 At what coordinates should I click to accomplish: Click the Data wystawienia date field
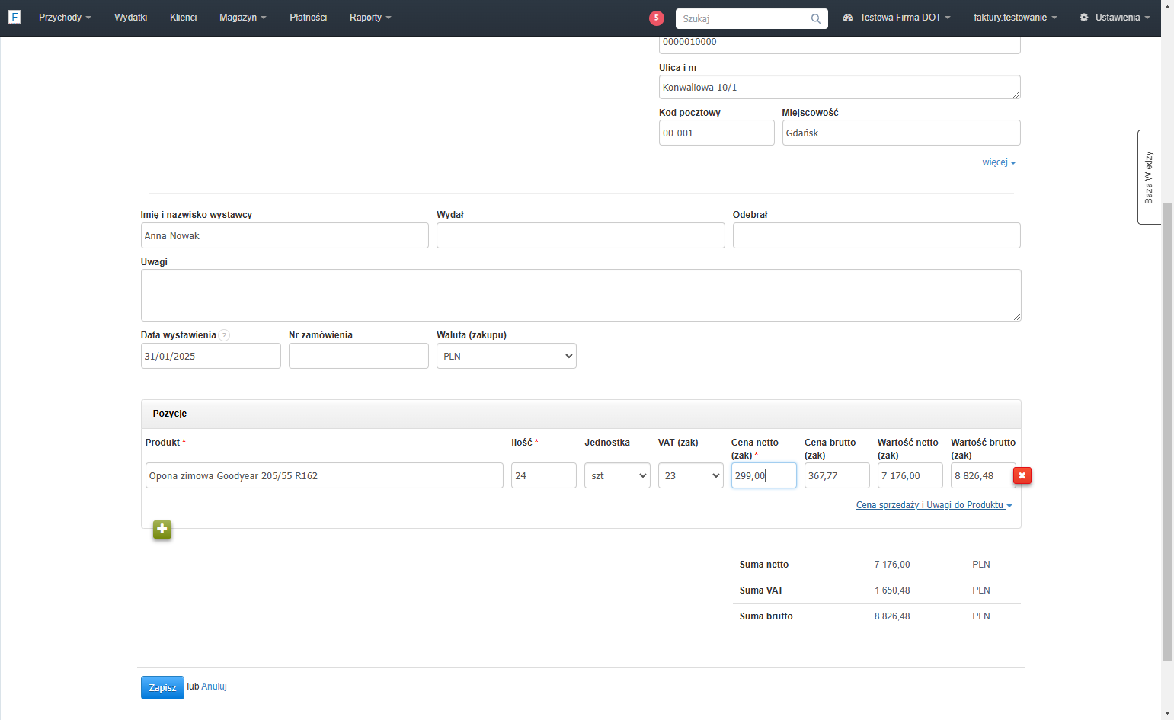point(211,356)
